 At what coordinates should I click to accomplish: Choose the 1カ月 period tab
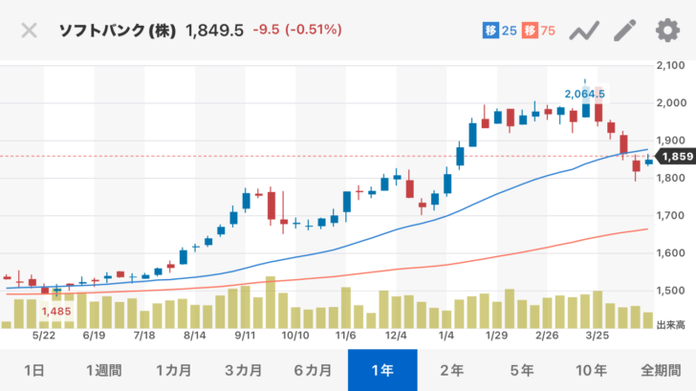pyautogui.click(x=174, y=370)
